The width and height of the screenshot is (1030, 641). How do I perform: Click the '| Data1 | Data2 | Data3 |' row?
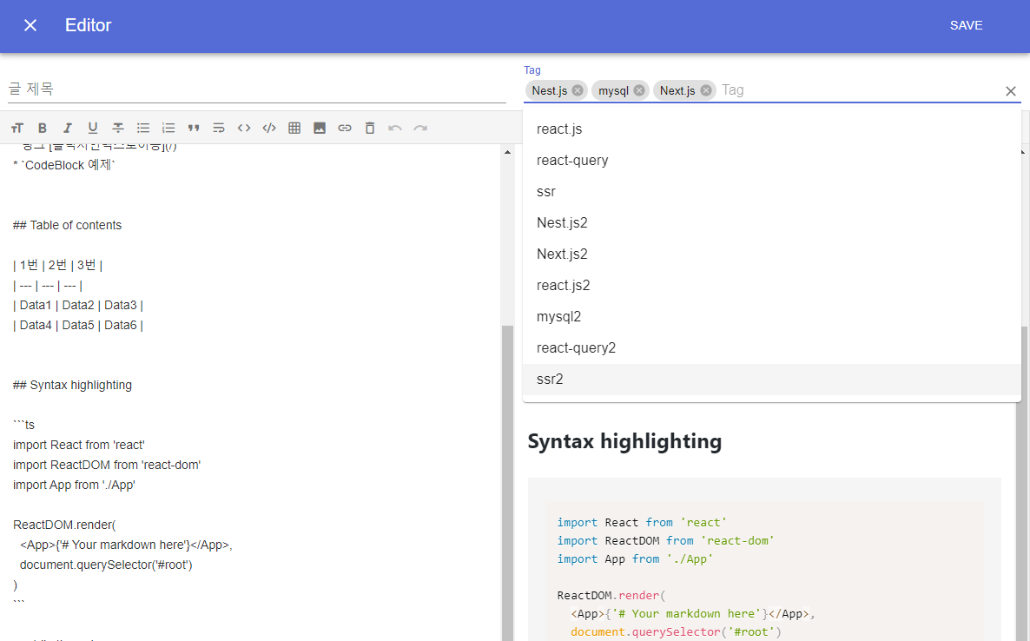(x=78, y=306)
